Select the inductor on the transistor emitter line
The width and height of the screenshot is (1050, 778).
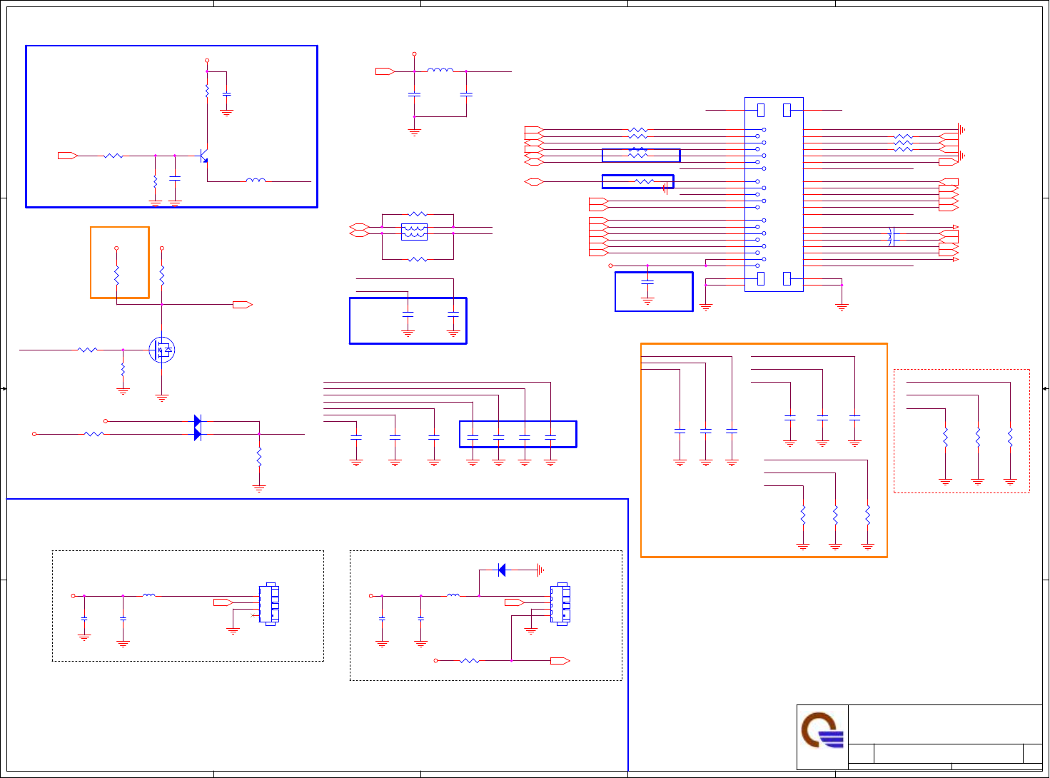tap(256, 181)
